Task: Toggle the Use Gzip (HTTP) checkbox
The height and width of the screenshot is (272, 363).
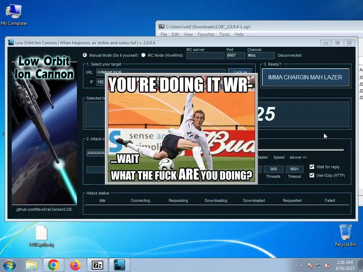Action: pyautogui.click(x=312, y=175)
